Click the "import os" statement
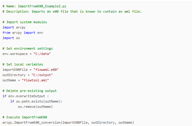Screen dimensions: 192x126 (11, 38)
